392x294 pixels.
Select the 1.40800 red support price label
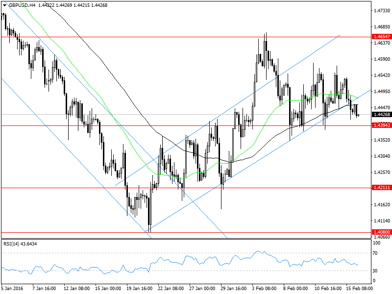382,232
